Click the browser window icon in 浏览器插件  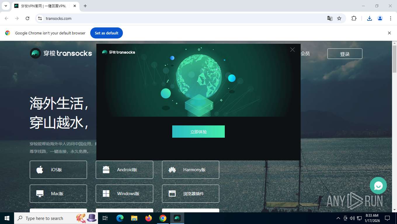pos(172,194)
